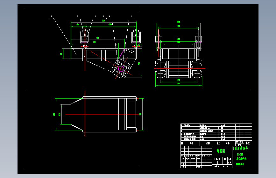
Task: Select the 材料 column header in parts list
Action: [227, 143]
